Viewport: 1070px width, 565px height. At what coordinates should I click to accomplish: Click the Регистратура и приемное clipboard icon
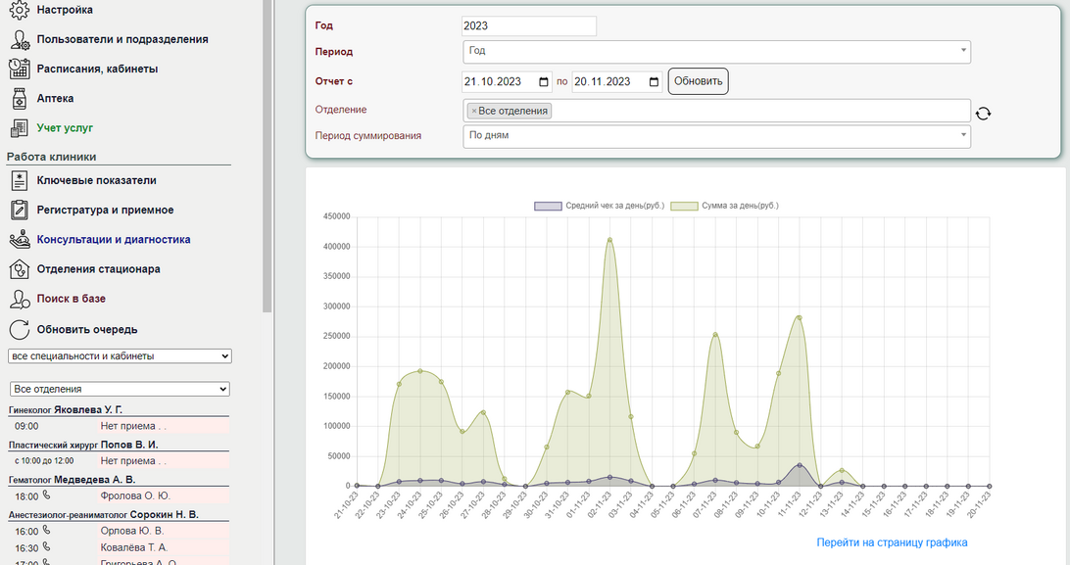20,210
